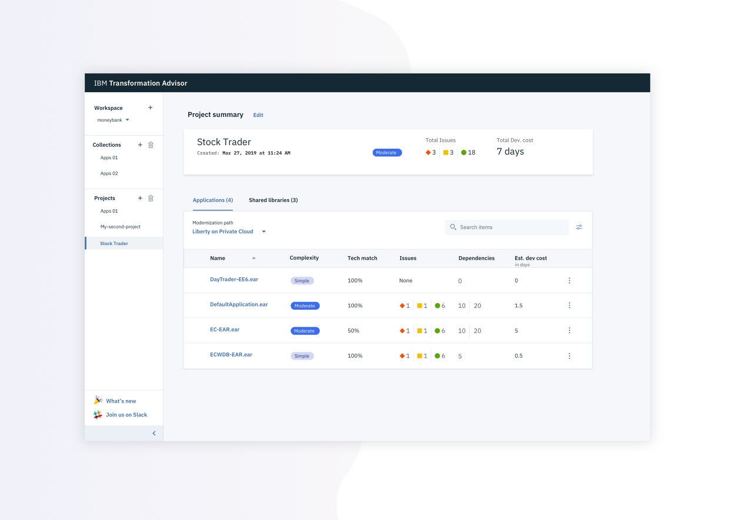
Task: Open DefaultApplication.ear details
Action: pos(239,304)
